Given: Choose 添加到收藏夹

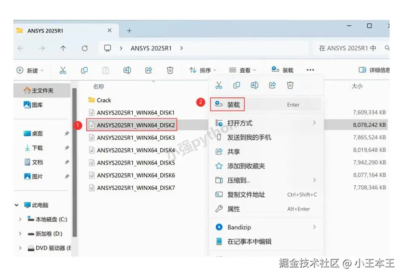Looking at the screenshot, I should pos(266,166).
